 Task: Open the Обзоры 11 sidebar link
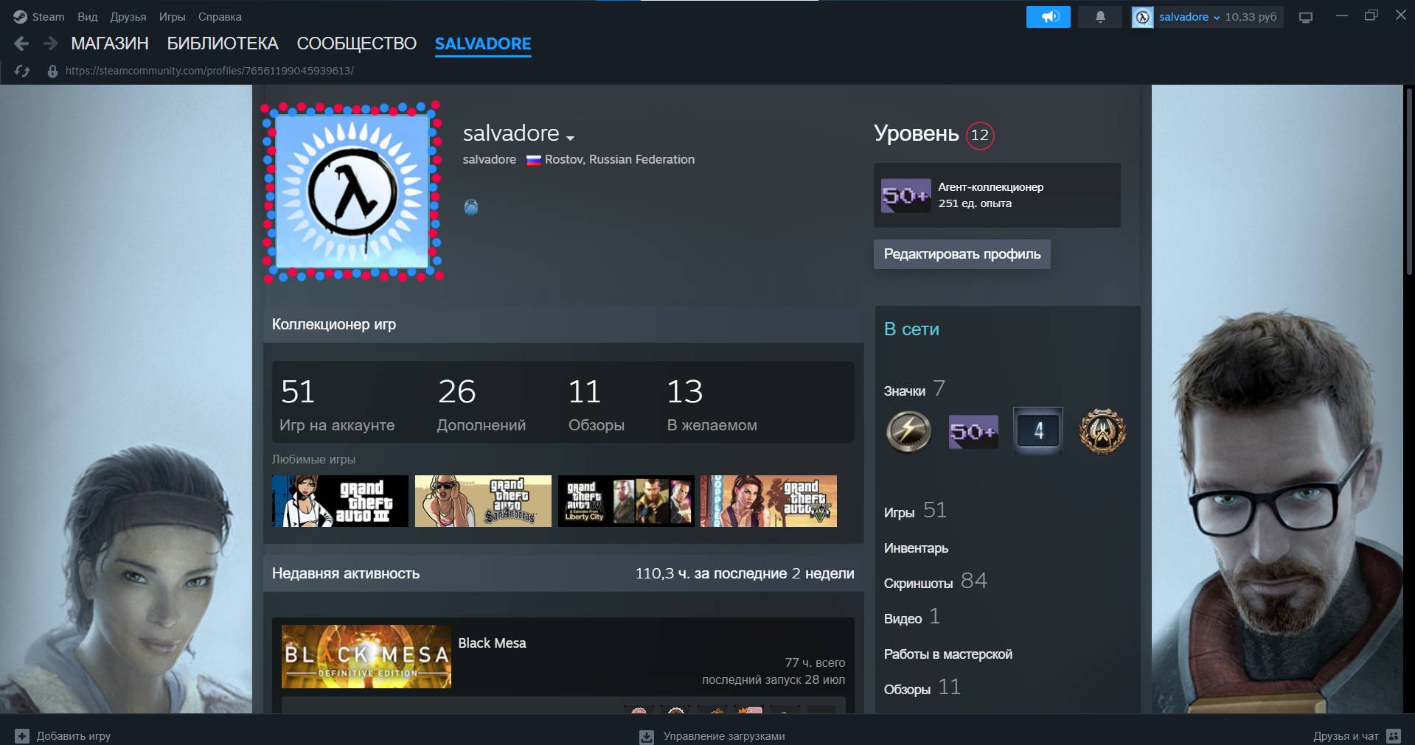click(x=922, y=688)
